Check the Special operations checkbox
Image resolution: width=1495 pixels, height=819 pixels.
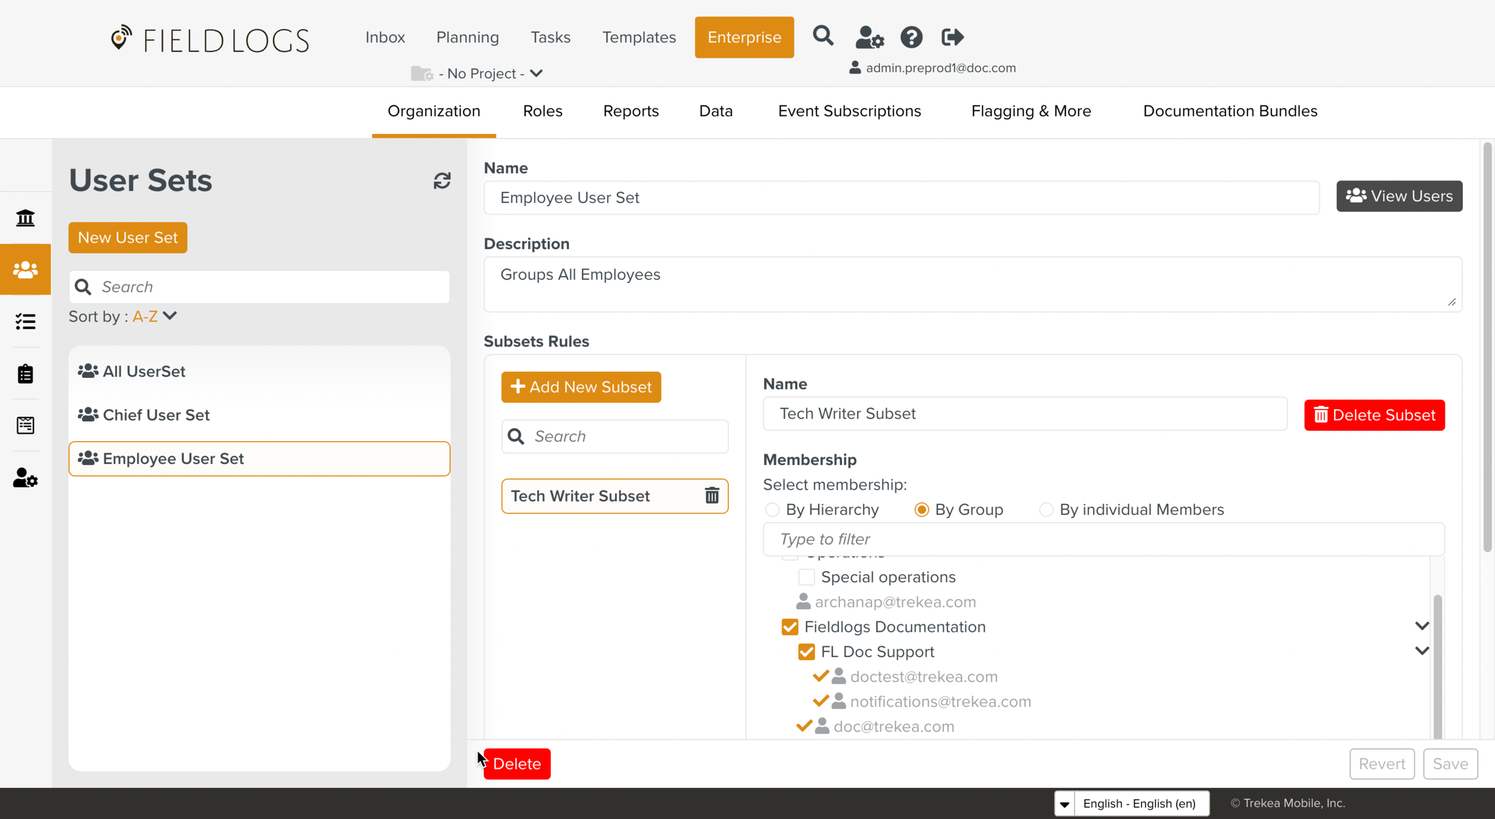806,577
